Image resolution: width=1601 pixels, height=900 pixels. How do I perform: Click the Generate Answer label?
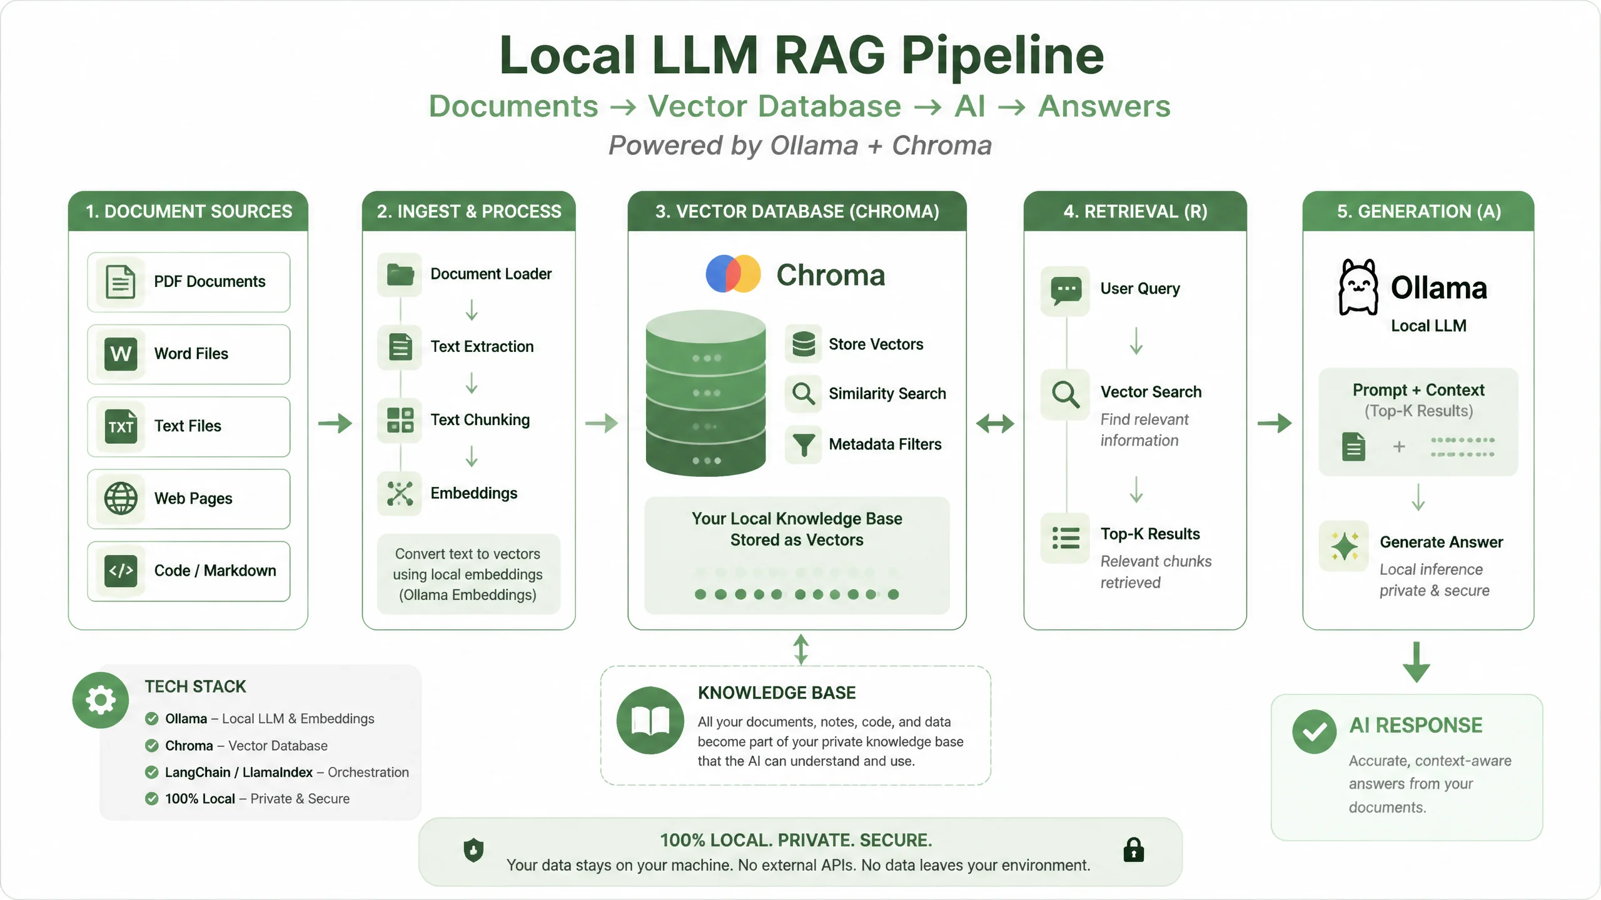click(1441, 542)
